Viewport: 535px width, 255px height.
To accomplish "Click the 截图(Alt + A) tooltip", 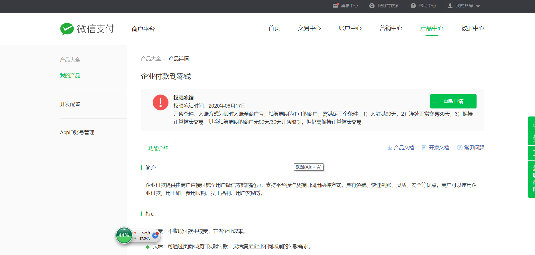I will point(309,167).
